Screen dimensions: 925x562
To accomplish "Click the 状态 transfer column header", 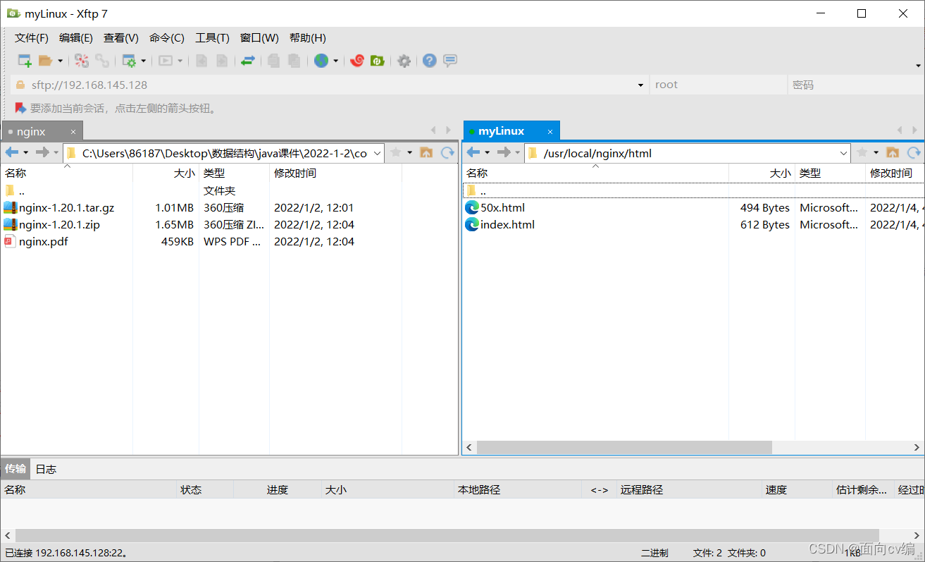I will tap(204, 489).
